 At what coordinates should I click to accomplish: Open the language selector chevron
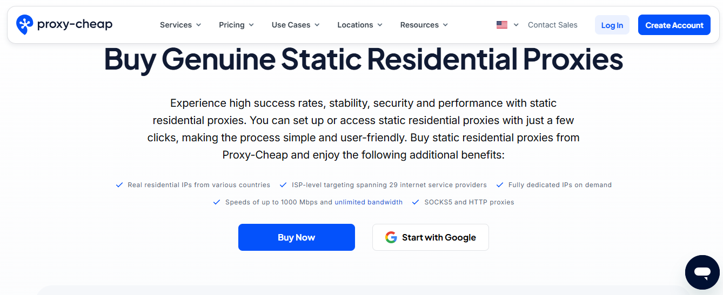(516, 25)
